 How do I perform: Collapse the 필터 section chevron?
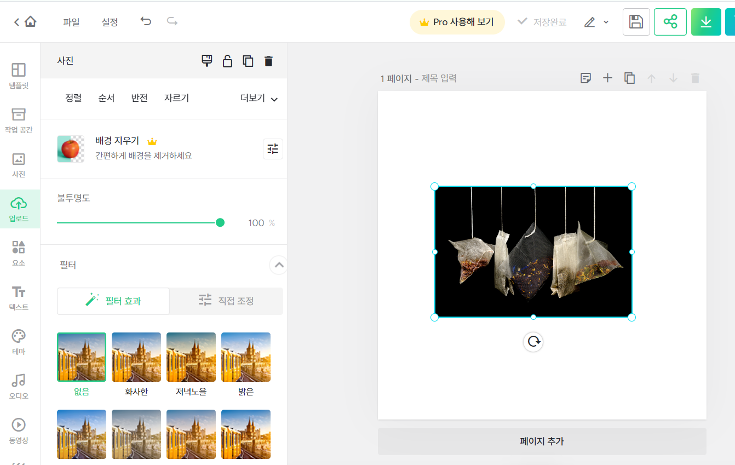(x=279, y=265)
